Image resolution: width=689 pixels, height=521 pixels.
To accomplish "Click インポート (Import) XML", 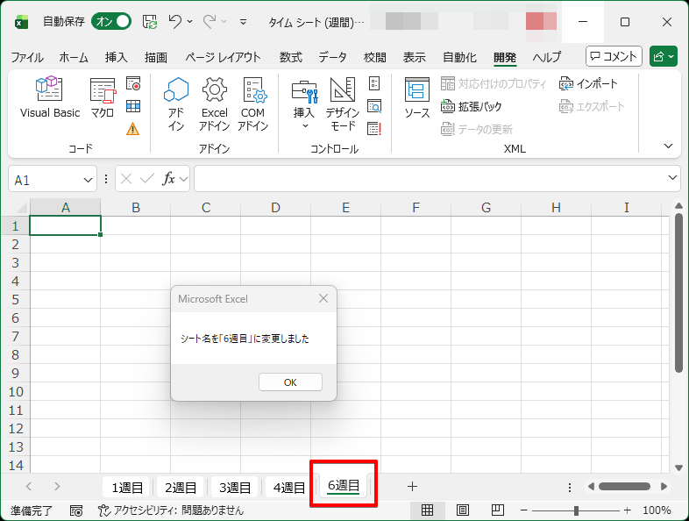I will [588, 83].
